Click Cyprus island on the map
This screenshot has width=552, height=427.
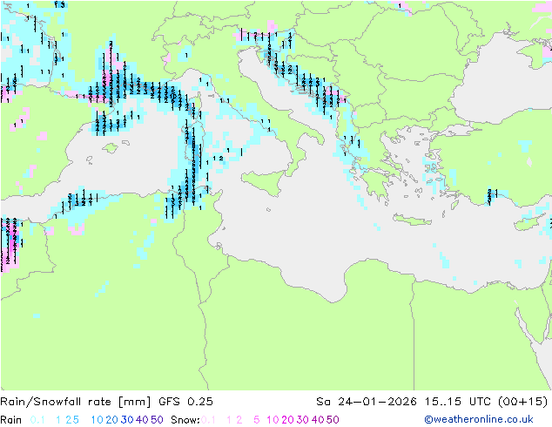(529, 223)
